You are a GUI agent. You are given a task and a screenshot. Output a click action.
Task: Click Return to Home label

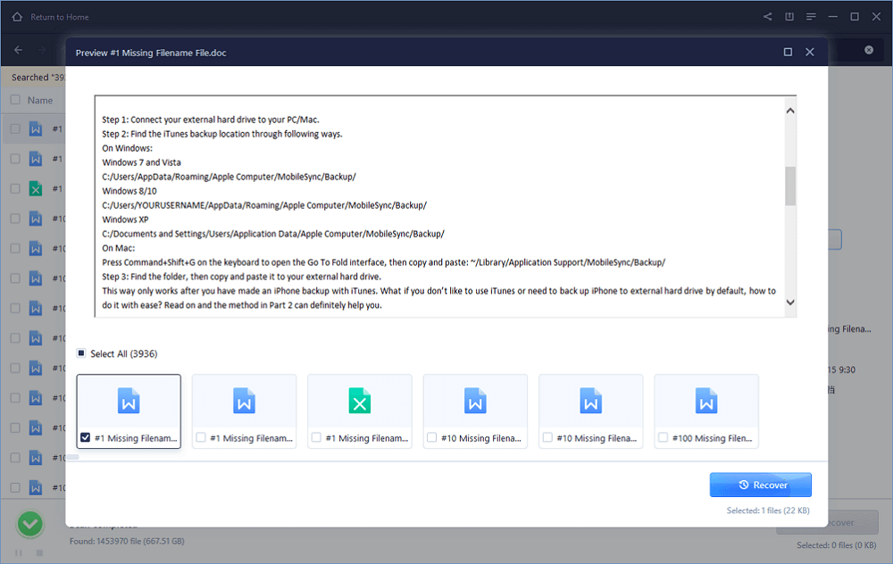[x=60, y=17]
